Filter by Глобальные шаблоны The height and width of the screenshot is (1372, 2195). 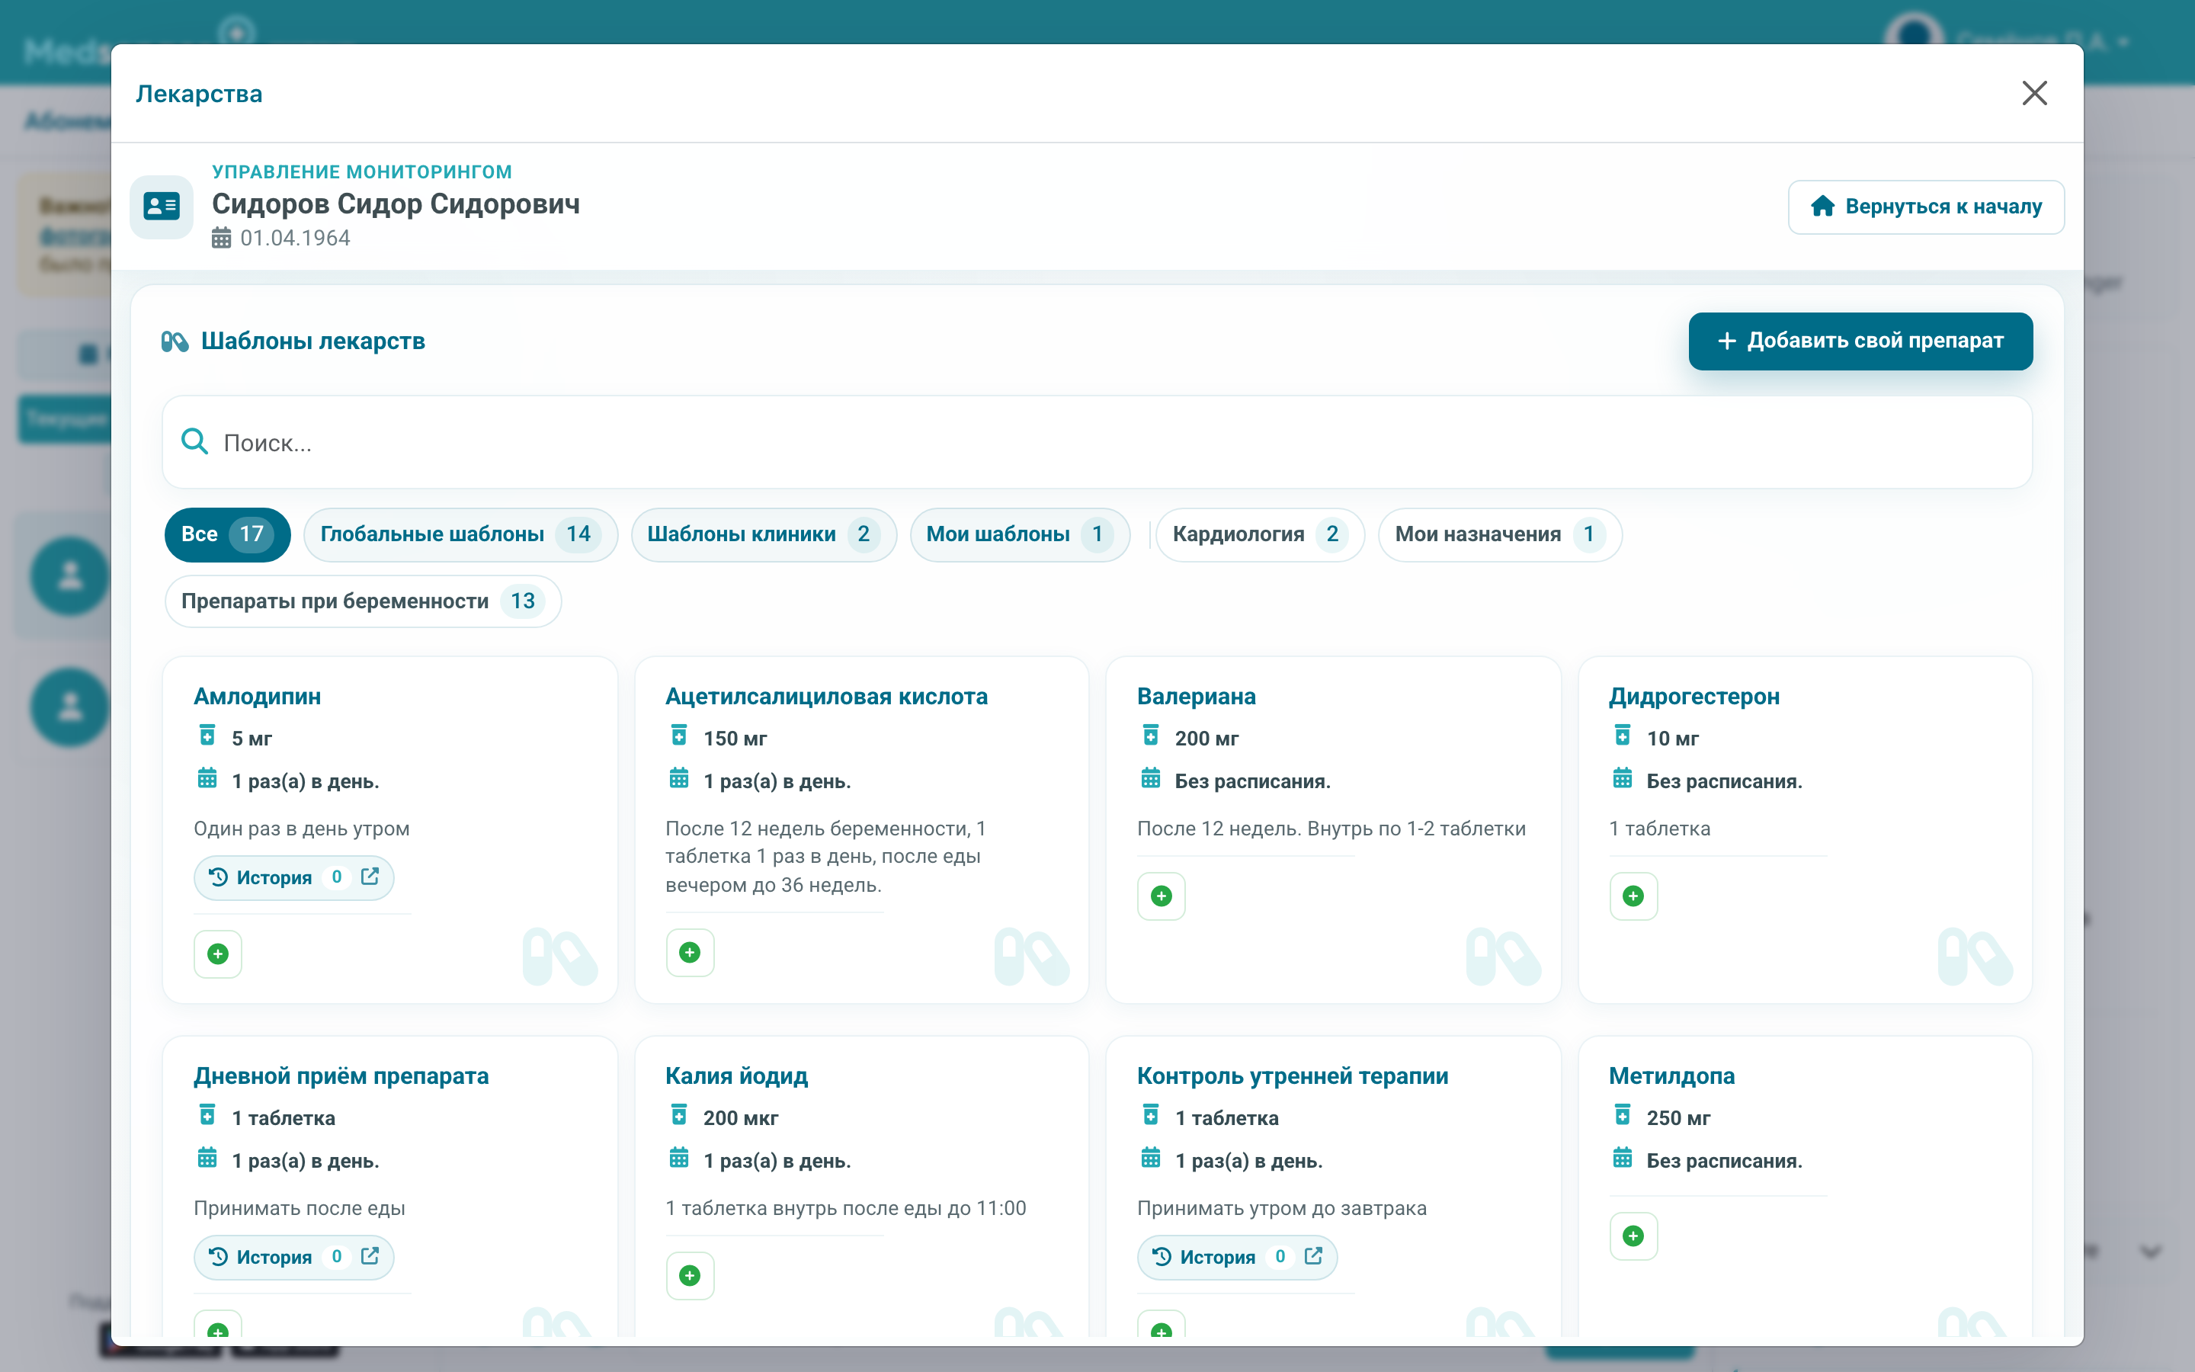point(461,534)
